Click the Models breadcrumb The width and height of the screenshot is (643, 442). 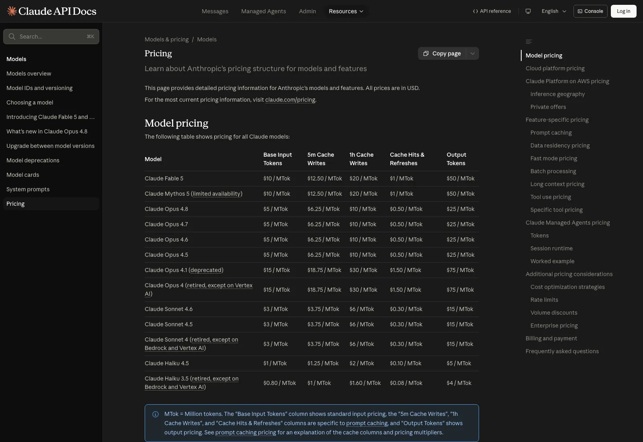coord(207,39)
